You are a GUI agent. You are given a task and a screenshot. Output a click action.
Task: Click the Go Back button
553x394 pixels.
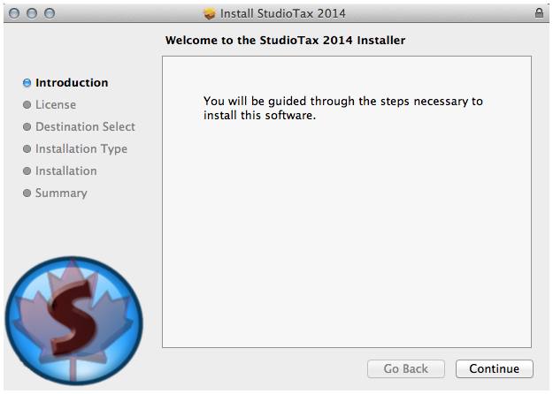[x=406, y=368]
